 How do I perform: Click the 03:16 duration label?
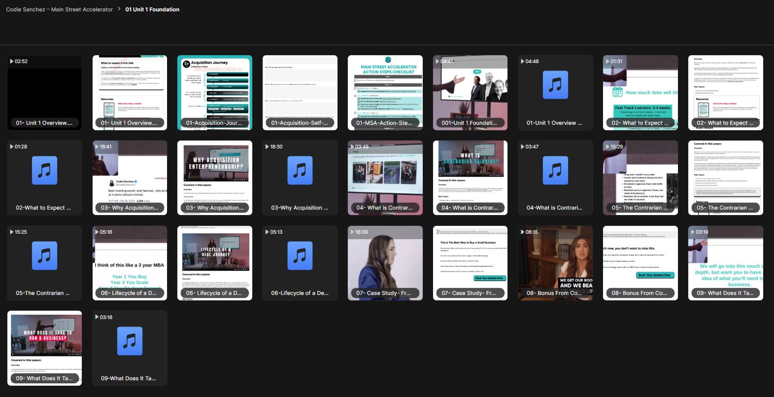coord(106,317)
